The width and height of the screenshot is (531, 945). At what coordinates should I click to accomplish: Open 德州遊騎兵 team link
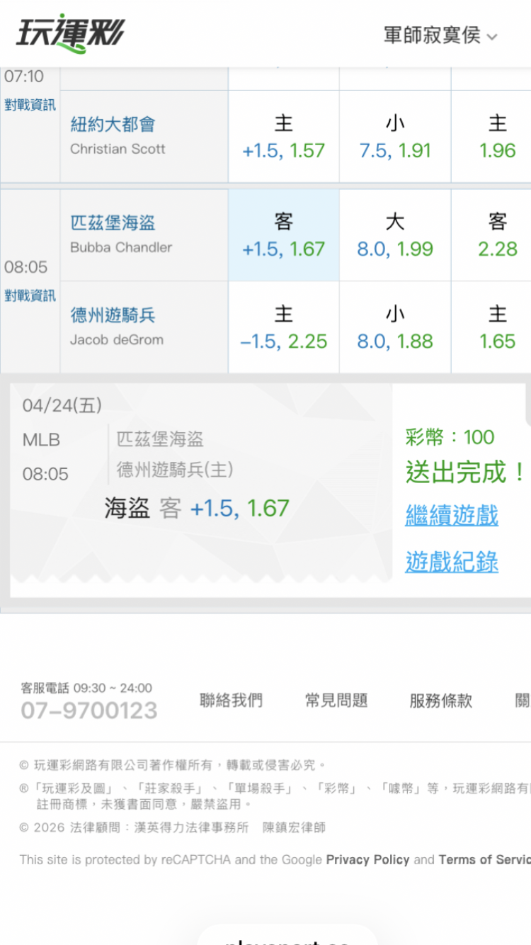[x=113, y=315]
